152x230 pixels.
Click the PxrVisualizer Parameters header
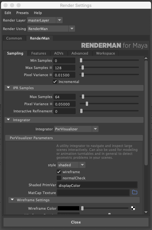74,138
